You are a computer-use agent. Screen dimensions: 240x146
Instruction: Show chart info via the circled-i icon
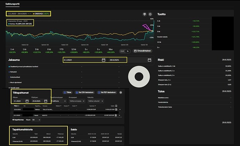click(150, 14)
